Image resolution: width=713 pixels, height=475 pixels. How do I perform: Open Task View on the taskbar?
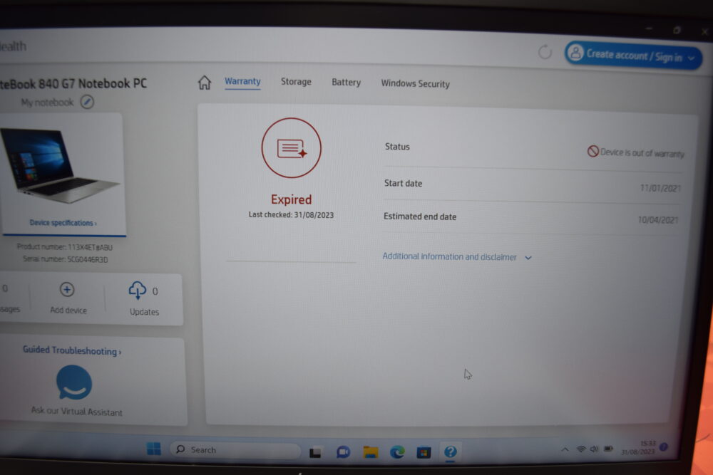click(315, 452)
